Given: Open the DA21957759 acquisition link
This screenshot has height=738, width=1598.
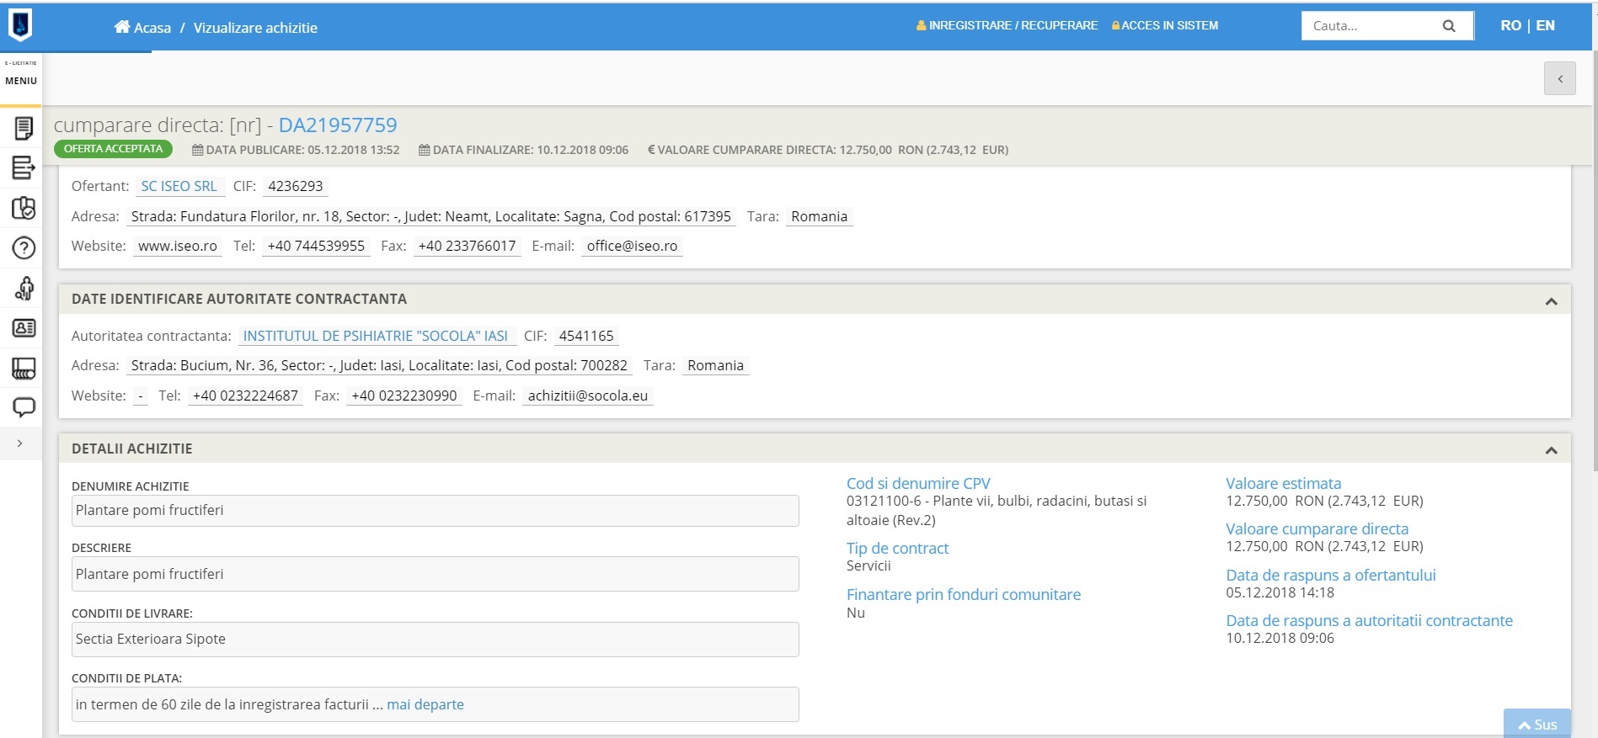Looking at the screenshot, I should pos(338,125).
